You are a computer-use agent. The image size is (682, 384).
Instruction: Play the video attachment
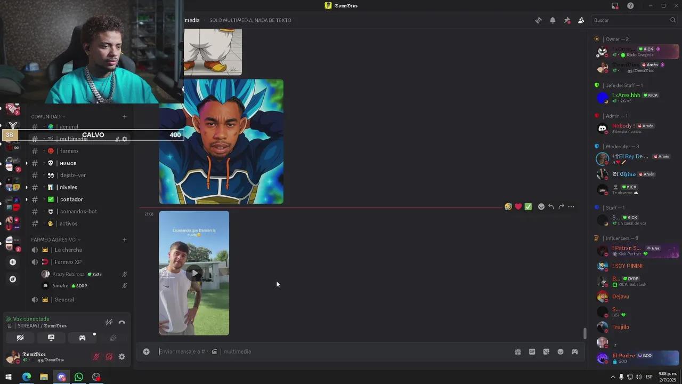[x=194, y=273]
